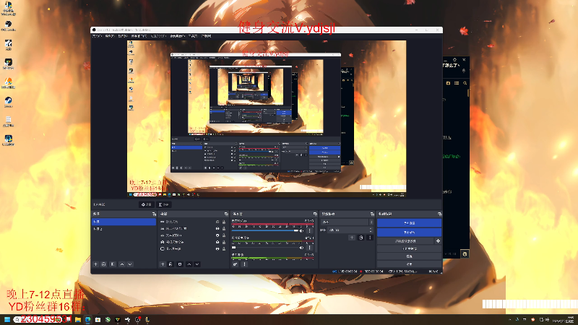Add a scene transition with the plus icon

pyautogui.click(x=352, y=238)
